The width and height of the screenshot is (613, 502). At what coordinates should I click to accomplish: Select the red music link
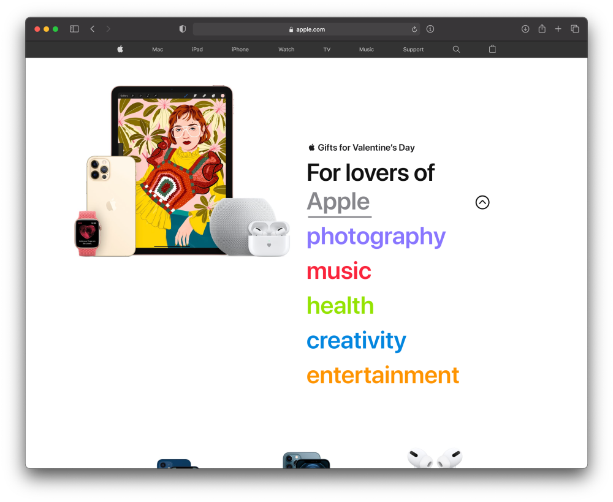pos(339,271)
